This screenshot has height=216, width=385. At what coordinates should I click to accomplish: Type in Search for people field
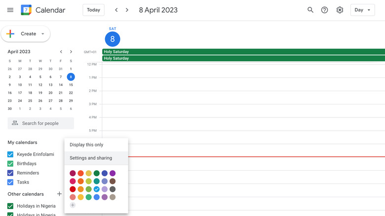(x=45, y=123)
